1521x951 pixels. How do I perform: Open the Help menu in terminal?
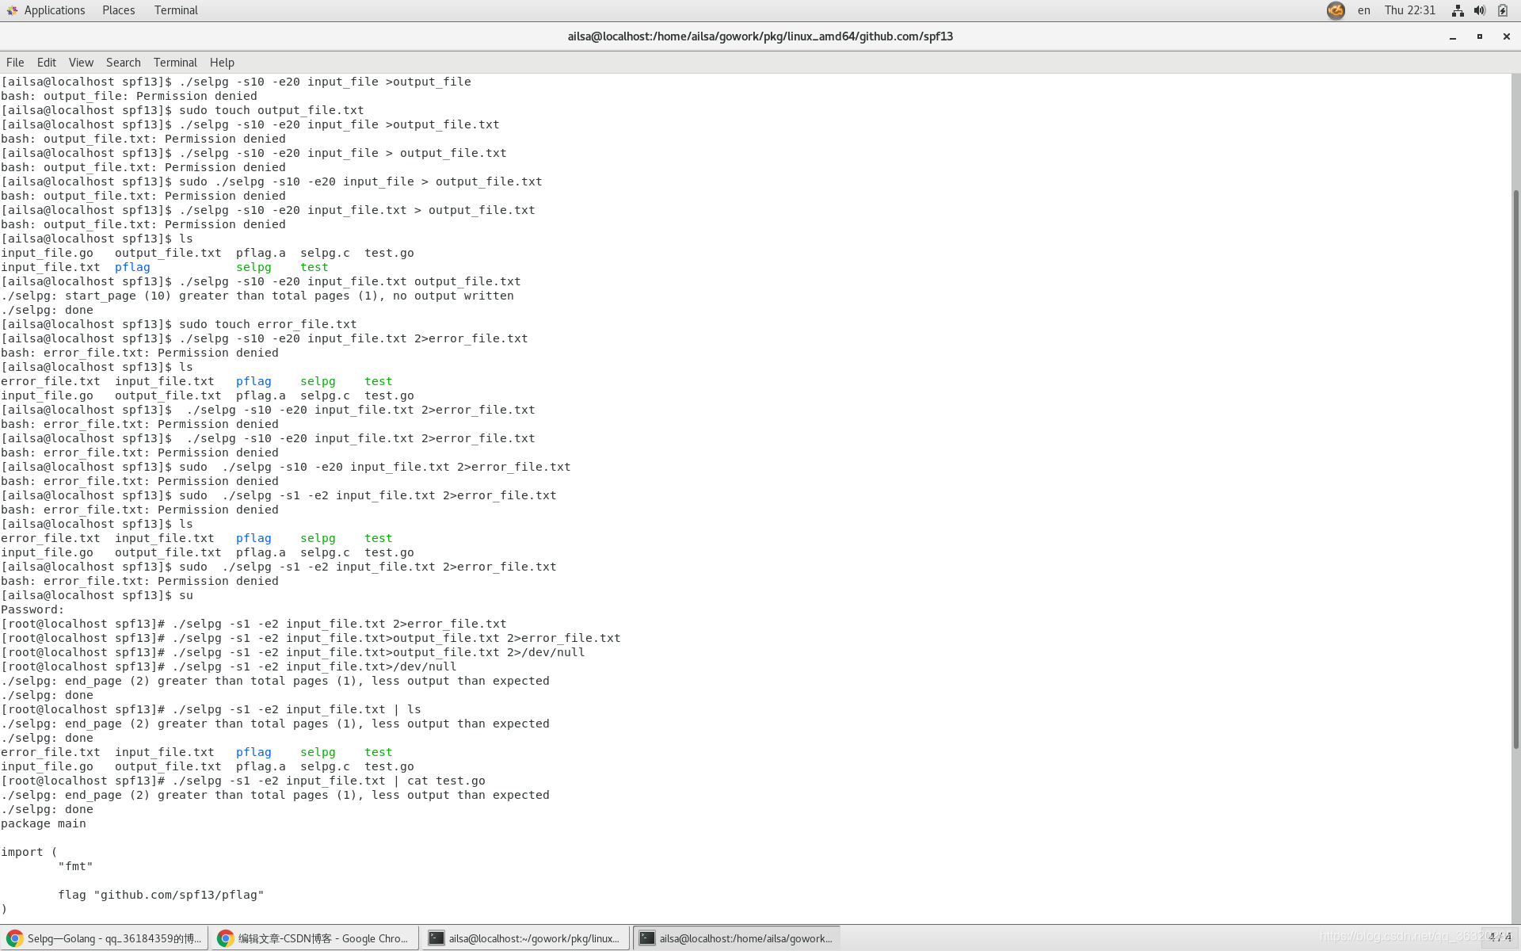pos(222,63)
